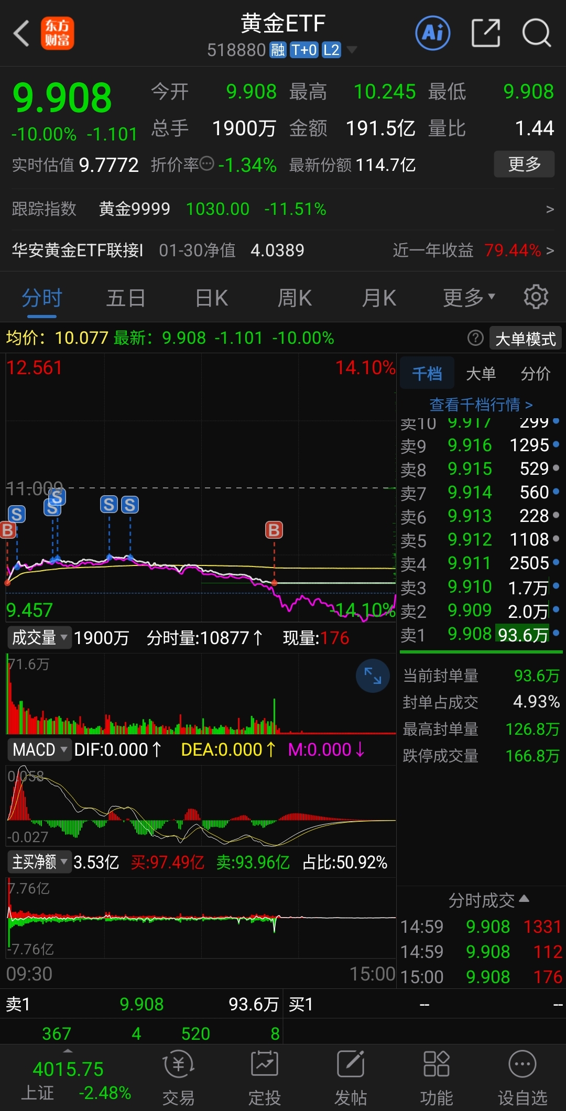Switch to 五日 tab
The image size is (566, 1111).
(x=126, y=298)
